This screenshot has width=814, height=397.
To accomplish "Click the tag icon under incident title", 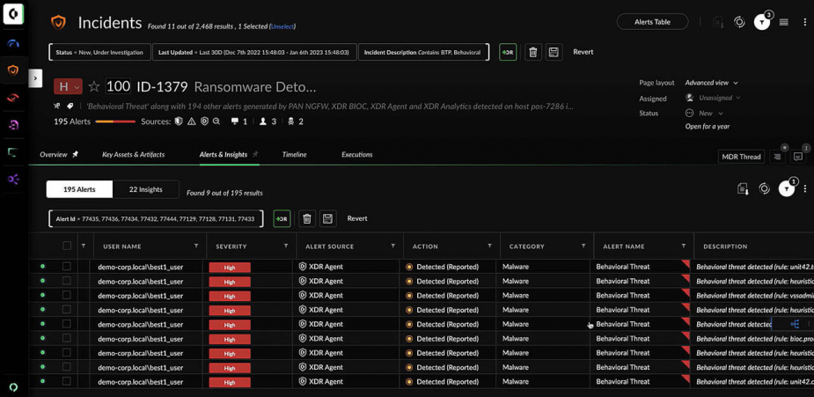I will (x=69, y=106).
